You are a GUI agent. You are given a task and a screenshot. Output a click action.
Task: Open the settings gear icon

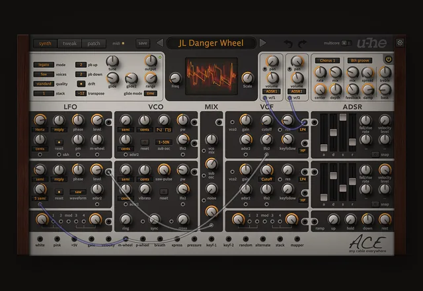coord(400,42)
